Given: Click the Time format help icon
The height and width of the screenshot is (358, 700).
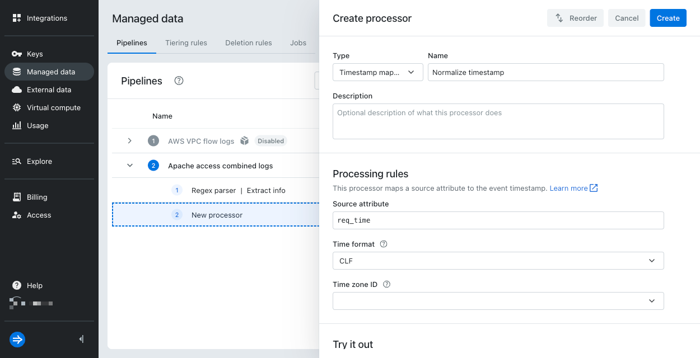Looking at the screenshot, I should tap(384, 244).
